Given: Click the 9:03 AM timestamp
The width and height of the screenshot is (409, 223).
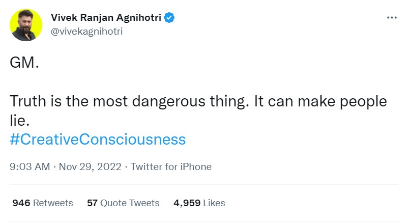Looking at the screenshot, I should point(30,166).
